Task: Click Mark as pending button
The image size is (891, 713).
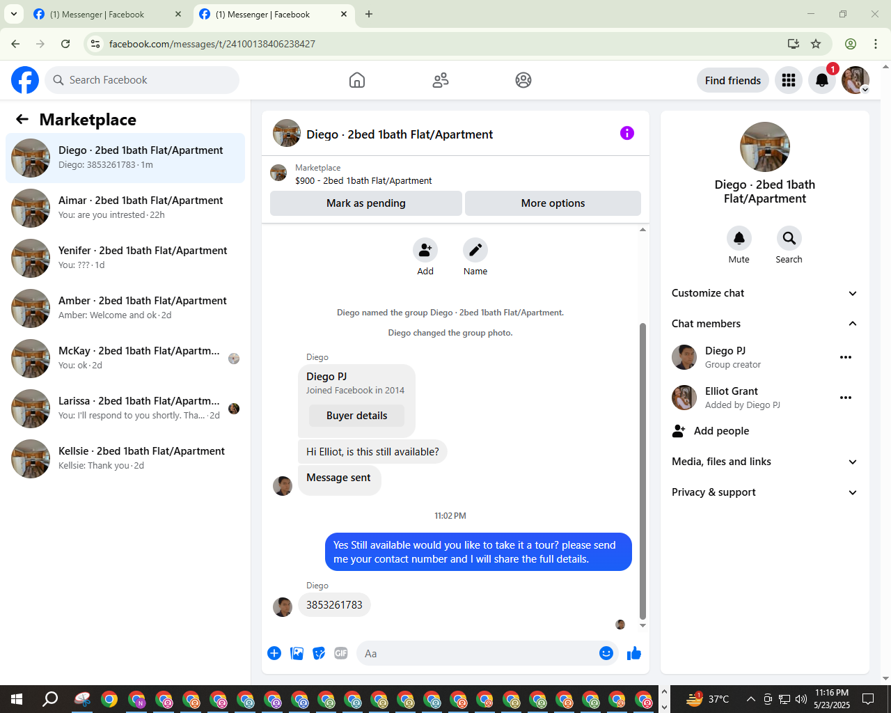Action: tap(366, 203)
